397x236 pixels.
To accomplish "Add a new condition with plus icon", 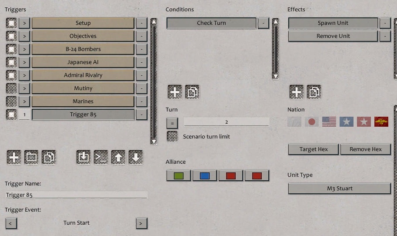I will (175, 92).
